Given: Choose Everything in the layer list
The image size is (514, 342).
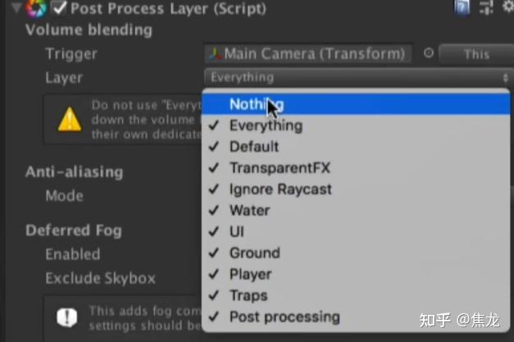Looking at the screenshot, I should [x=266, y=125].
